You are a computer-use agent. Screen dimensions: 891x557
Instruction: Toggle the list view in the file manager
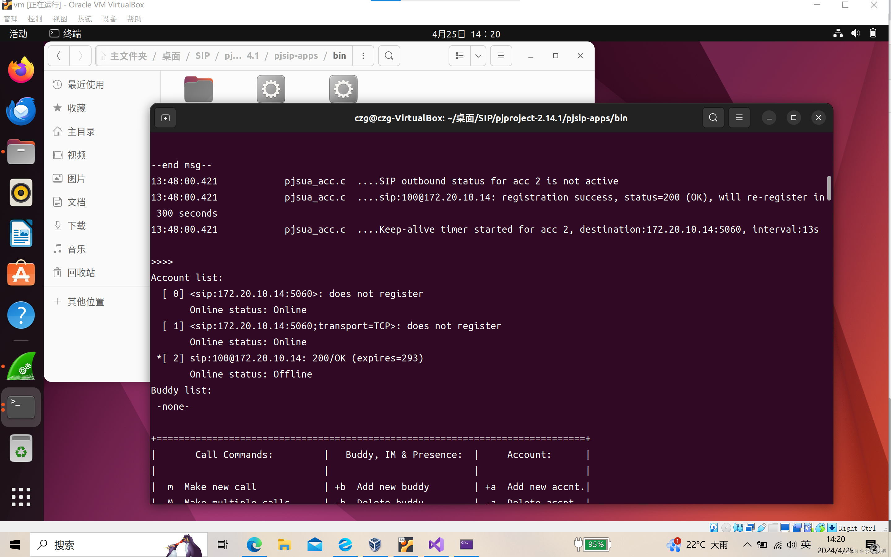459,56
